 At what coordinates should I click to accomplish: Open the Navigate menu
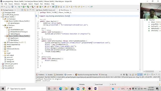tap(24, 4)
